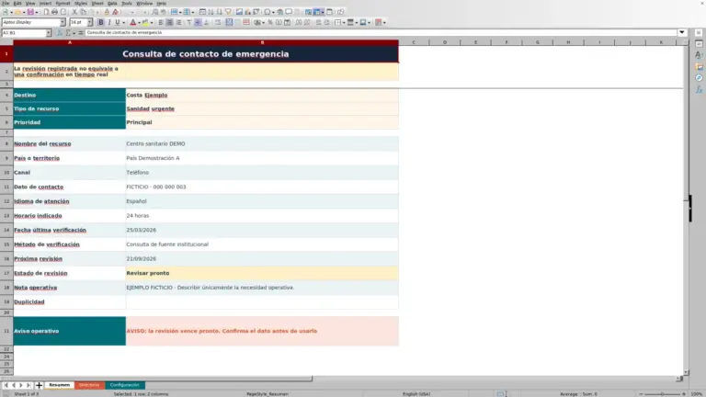The height and width of the screenshot is (397, 706).
Task: Click the 'Centro sanitario DEMO' cell
Action: [262, 143]
